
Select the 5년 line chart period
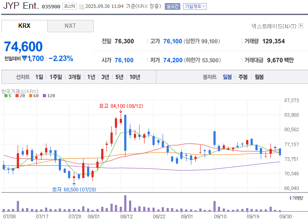point(119,77)
